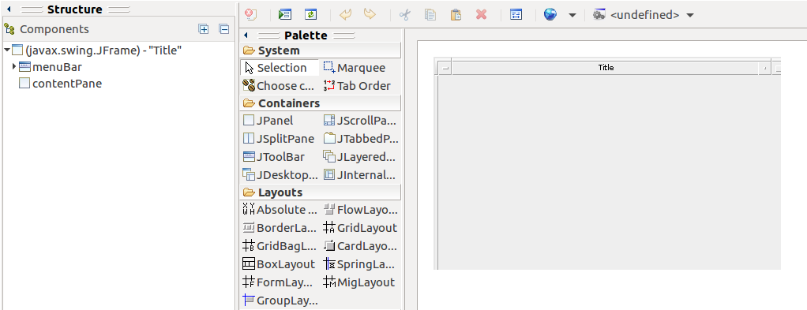Click the Paste clipboard icon
807x310 pixels.
click(x=456, y=14)
